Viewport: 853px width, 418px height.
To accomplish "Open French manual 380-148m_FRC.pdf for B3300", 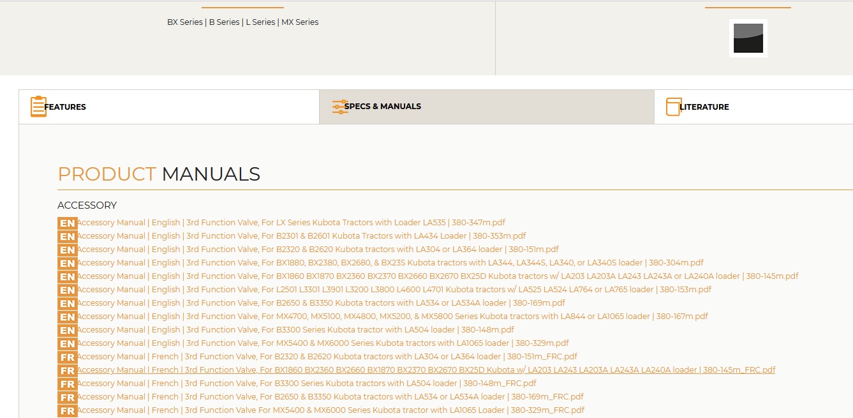I will [306, 384].
